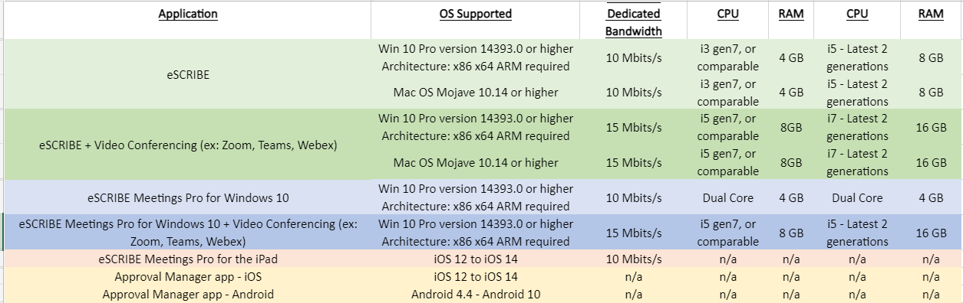This screenshot has height=303, width=963.
Task: Select the Application header cell
Action: 188,14
